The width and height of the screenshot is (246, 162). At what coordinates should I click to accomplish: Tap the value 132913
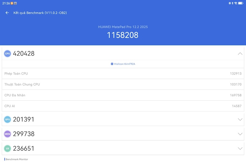coord(236,74)
